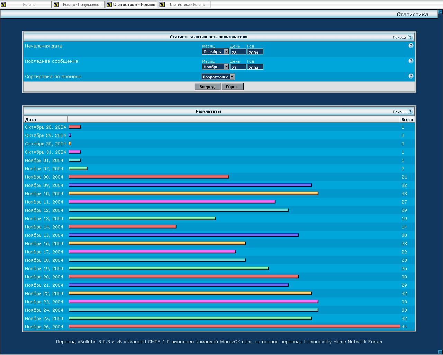This screenshot has height=355, width=443.
Task: Open the sort order dropdown Возрастание
Action: [218, 77]
